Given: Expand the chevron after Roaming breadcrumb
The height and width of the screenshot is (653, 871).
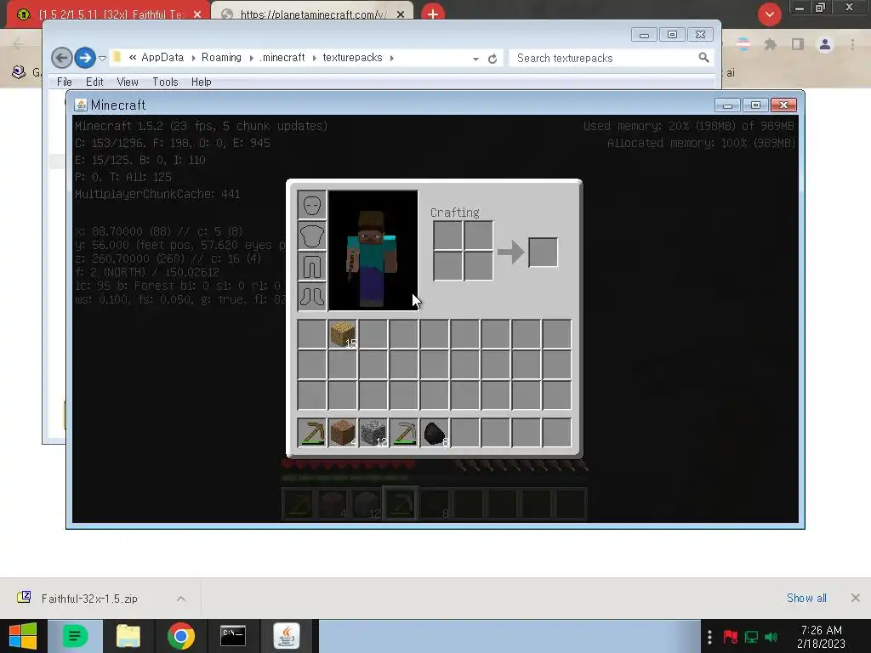Looking at the screenshot, I should click(251, 58).
